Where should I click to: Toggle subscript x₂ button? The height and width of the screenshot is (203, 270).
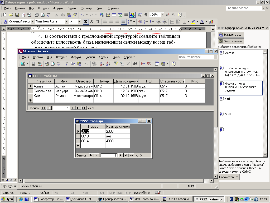coord(173,15)
